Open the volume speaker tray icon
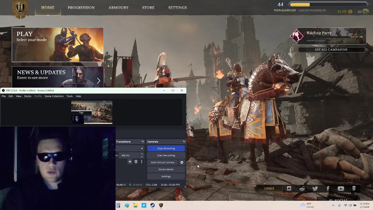Image resolution: width=373 pixels, height=210 pixels. 350,205
